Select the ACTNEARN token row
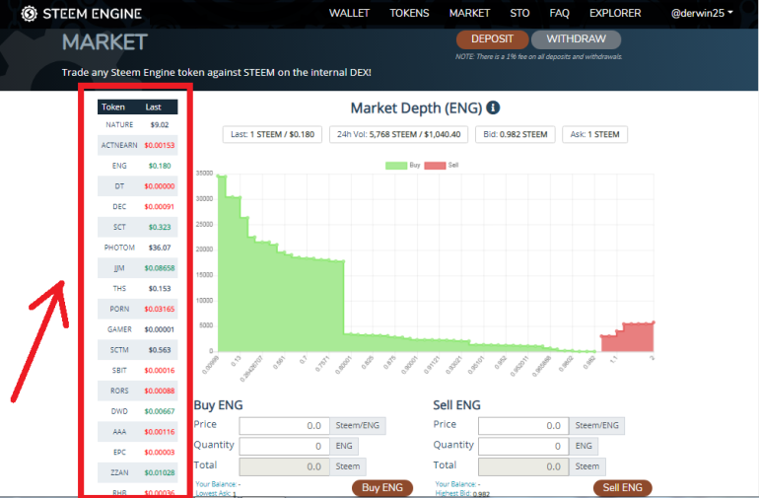The width and height of the screenshot is (759, 498). (137, 145)
